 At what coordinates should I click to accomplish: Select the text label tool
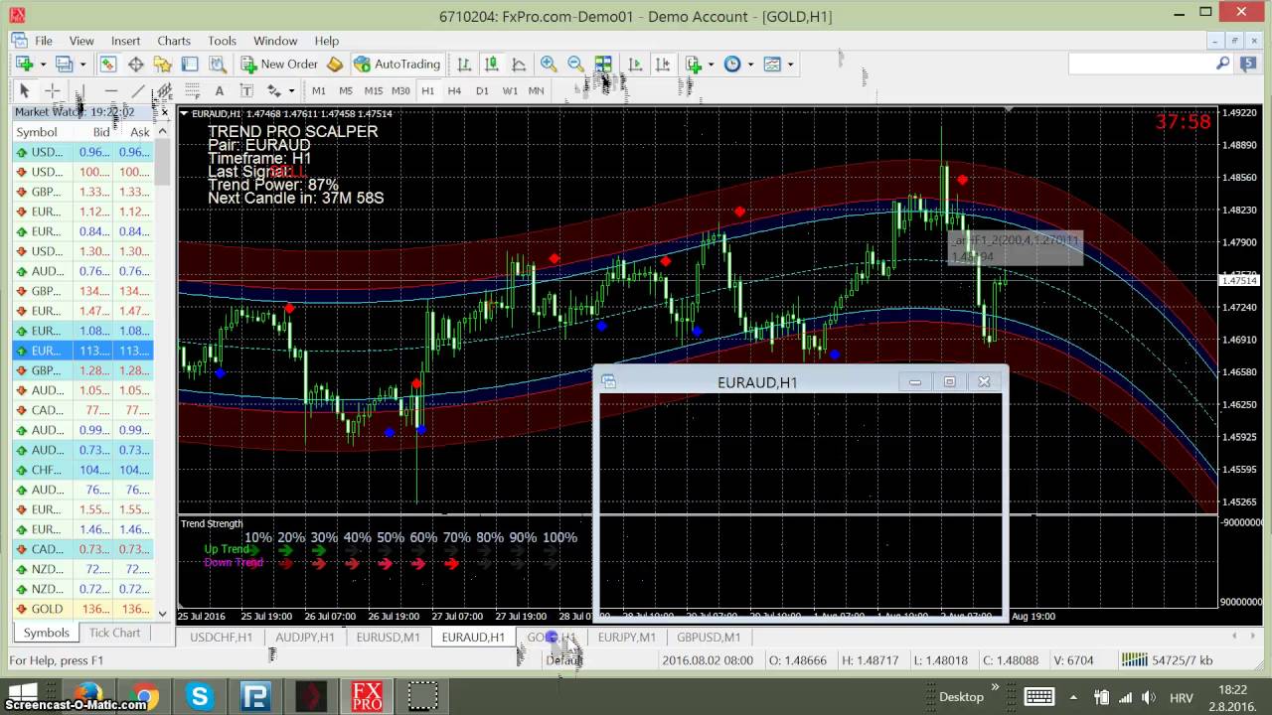246,90
